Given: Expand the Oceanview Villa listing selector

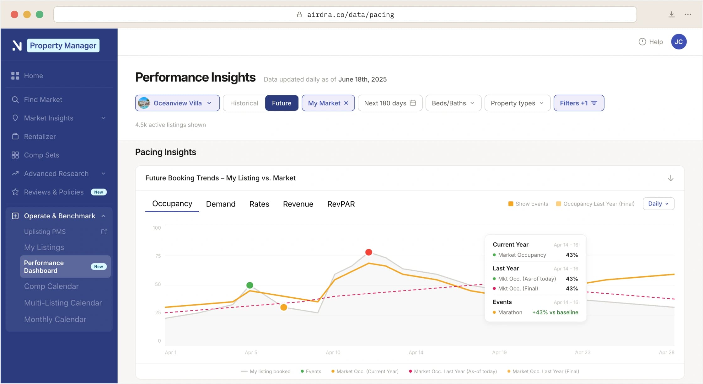Looking at the screenshot, I should (x=209, y=103).
